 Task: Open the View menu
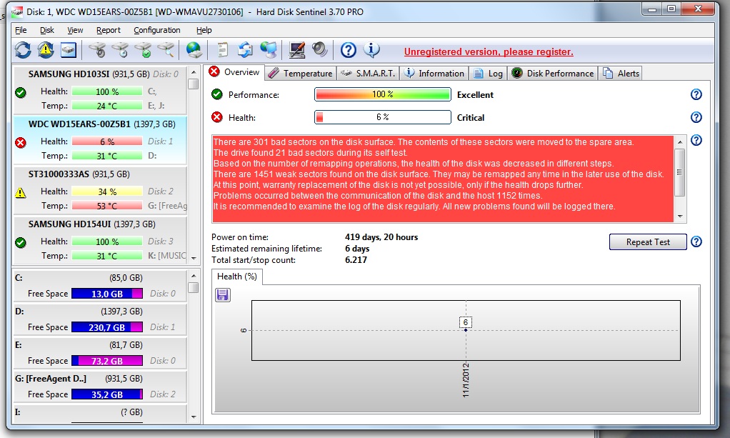[75, 30]
